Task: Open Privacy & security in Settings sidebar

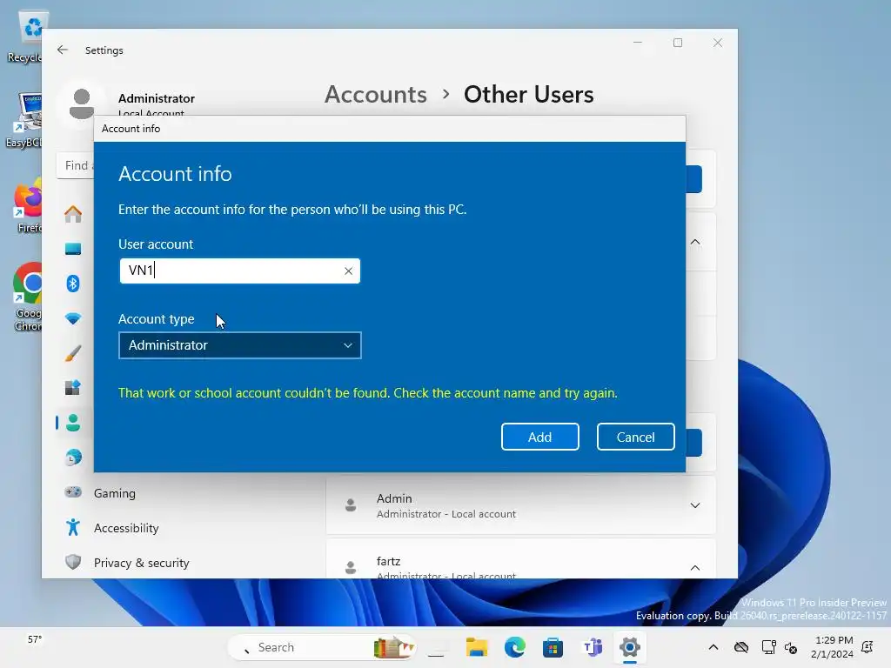Action: (142, 563)
